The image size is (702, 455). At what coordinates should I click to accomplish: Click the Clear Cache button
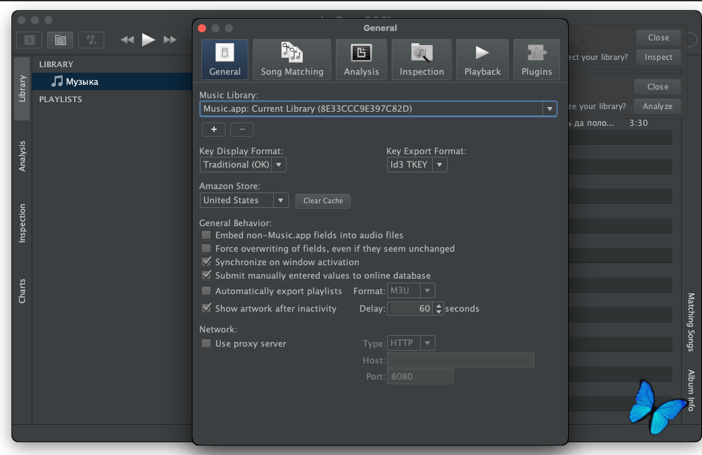[323, 201]
